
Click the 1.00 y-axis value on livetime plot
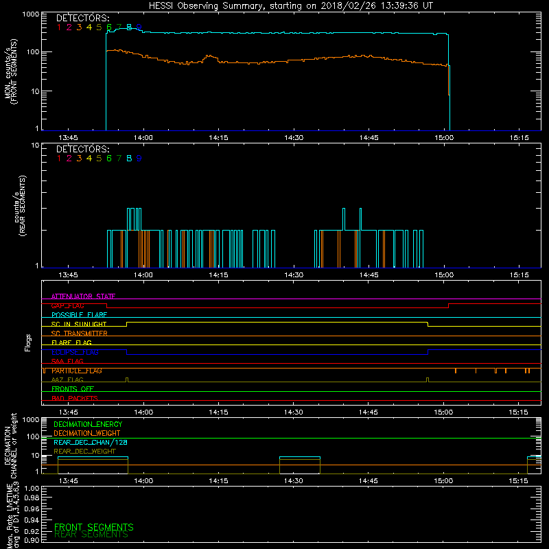tap(32, 489)
